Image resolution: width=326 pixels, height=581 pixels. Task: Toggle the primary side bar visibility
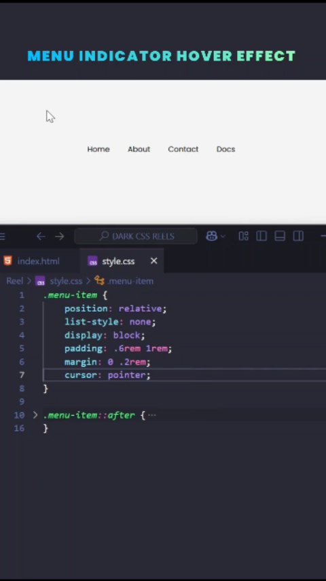click(261, 236)
